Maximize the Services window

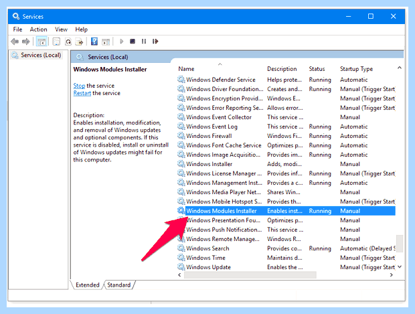pyautogui.click(x=371, y=17)
